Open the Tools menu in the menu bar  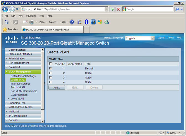tap(42, 16)
